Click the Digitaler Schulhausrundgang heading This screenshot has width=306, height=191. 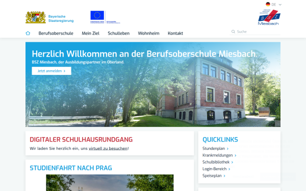pos(81,140)
